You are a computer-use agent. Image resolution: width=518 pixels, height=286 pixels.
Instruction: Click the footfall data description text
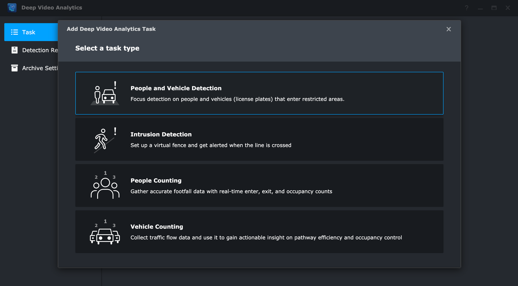231,192
